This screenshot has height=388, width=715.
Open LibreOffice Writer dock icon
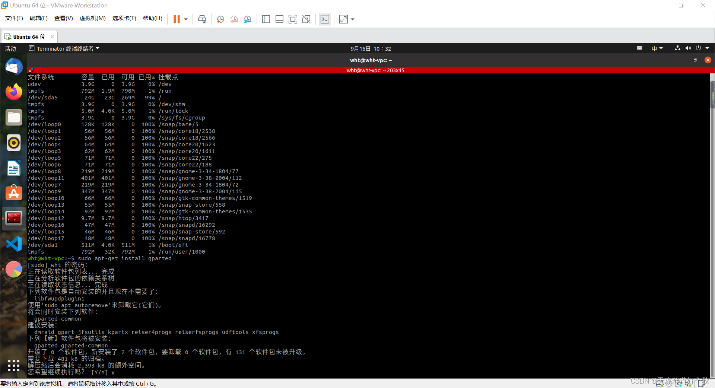(x=14, y=168)
